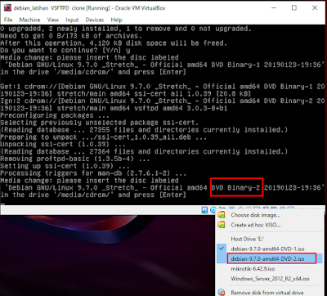Click 'Removing proftpd-basic (1.3.5b-4)' line
327x296 pixels.
click(x=74, y=159)
